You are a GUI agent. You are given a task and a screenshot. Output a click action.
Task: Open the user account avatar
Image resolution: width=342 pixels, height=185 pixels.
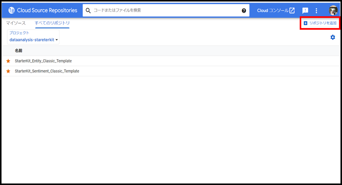(x=333, y=10)
